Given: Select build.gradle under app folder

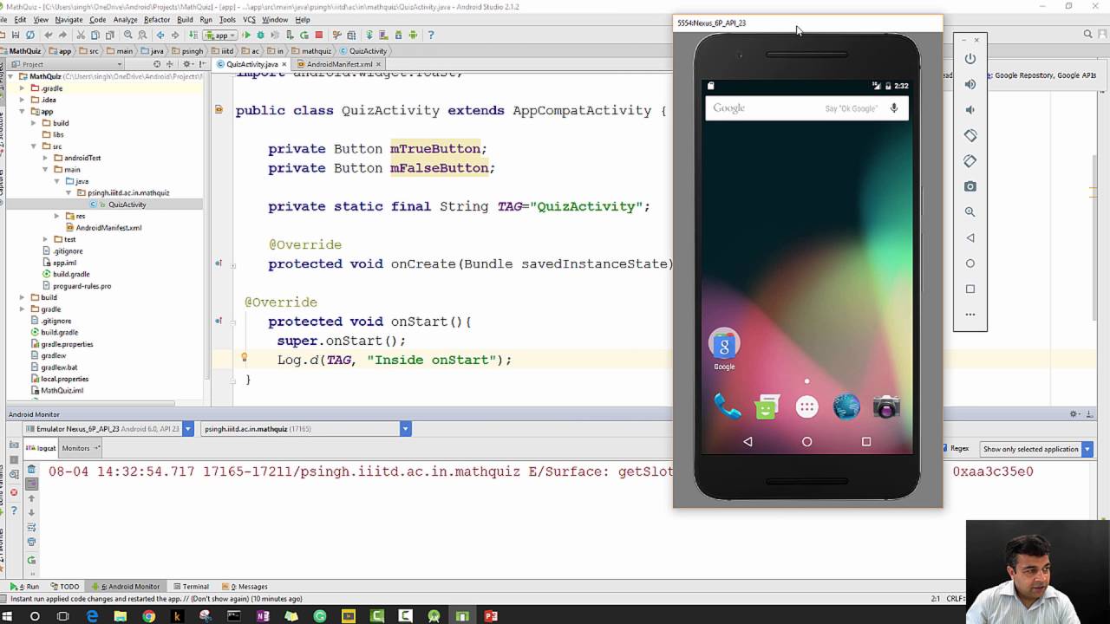Looking at the screenshot, I should pos(71,274).
